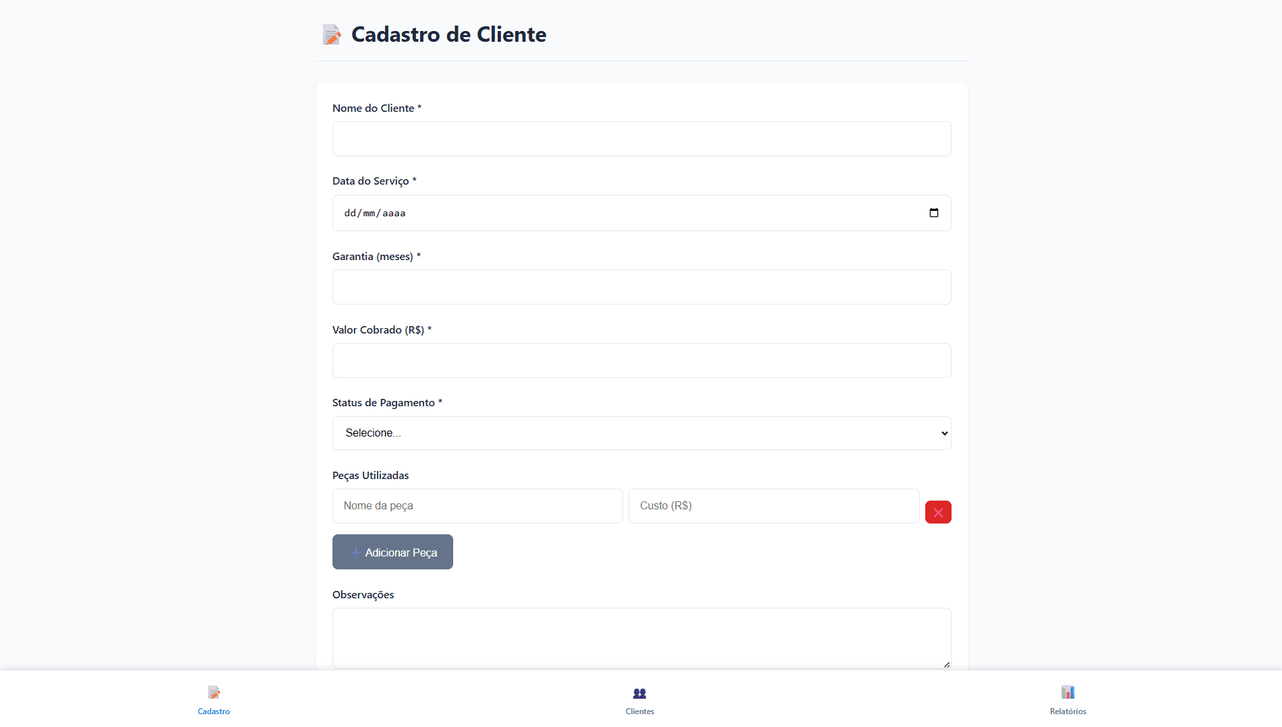
Task: Select the Cadastro tab label
Action: [214, 712]
